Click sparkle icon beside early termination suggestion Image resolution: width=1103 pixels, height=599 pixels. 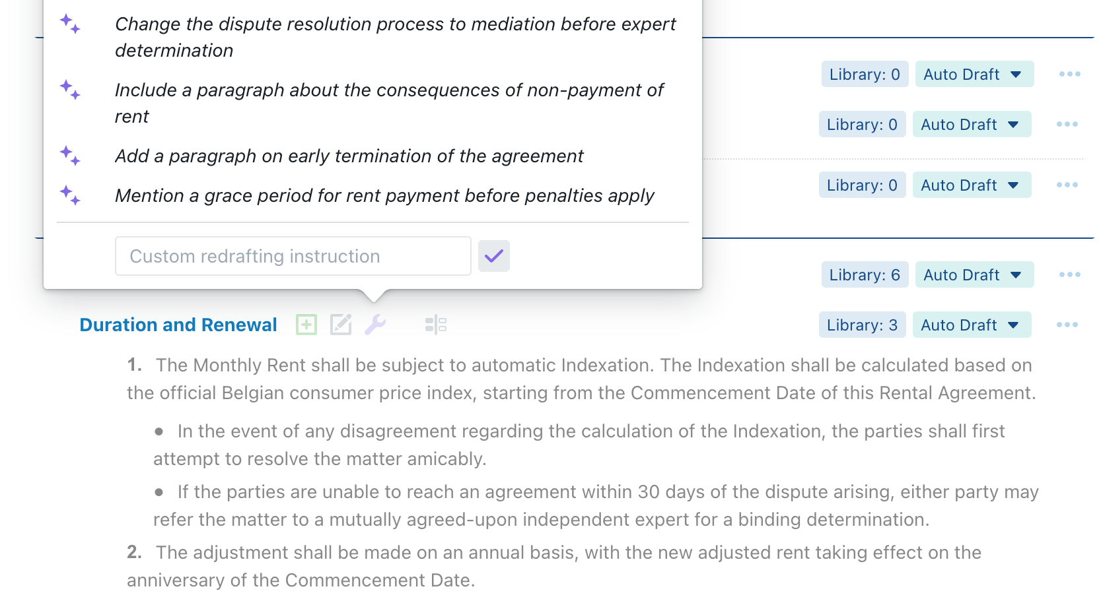(x=70, y=156)
